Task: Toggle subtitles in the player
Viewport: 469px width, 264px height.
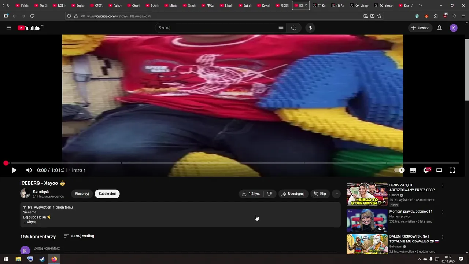Action: point(413,170)
